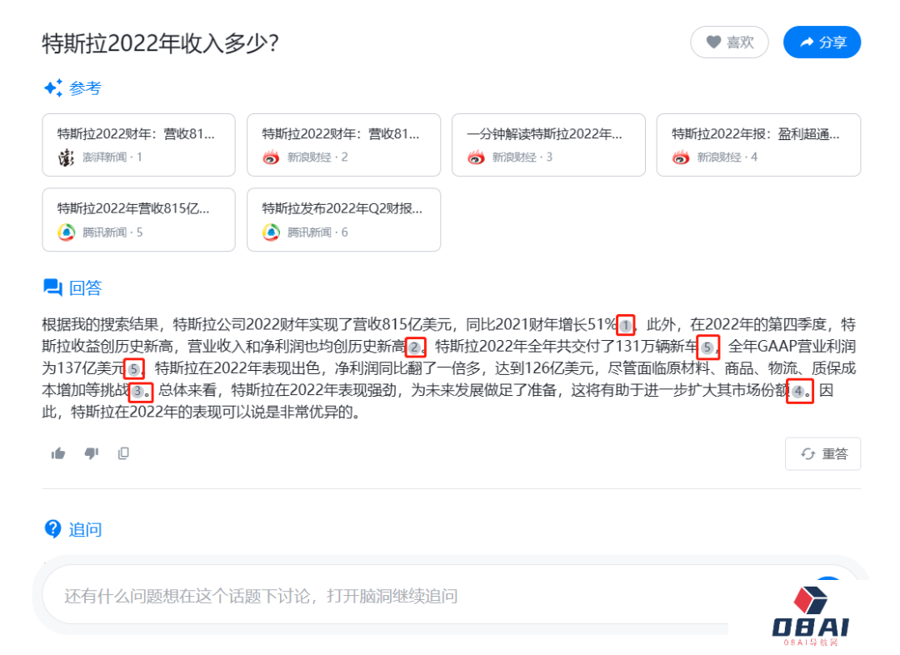This screenshot has height=655, width=900.
Task: Open 特斯拉2022年营收815亿 Tencent reference card
Action: click(x=138, y=220)
